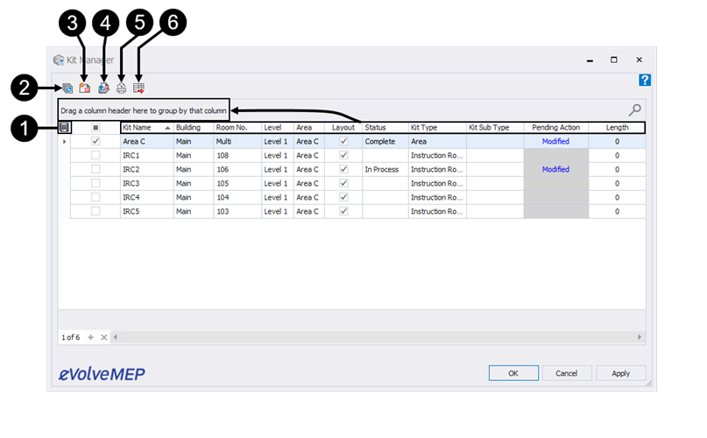Click the X delete icon beside 1 of 6
707x438 pixels.
point(104,337)
